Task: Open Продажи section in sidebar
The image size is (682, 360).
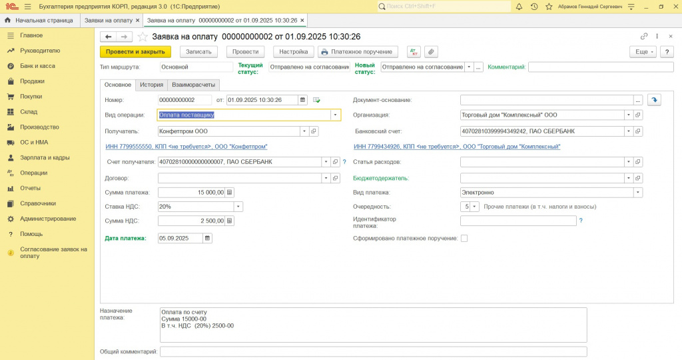Action: (32, 81)
